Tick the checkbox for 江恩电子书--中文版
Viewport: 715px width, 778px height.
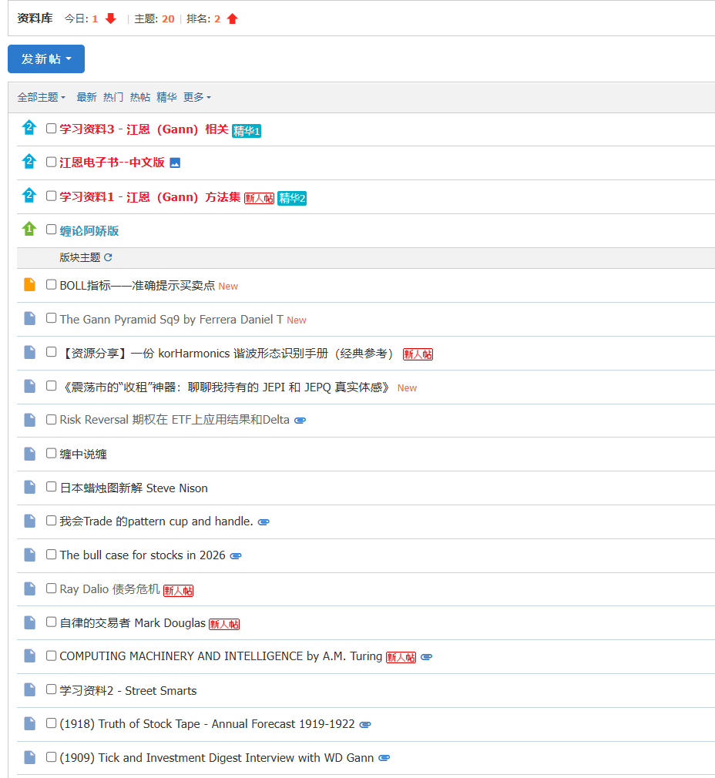[51, 162]
